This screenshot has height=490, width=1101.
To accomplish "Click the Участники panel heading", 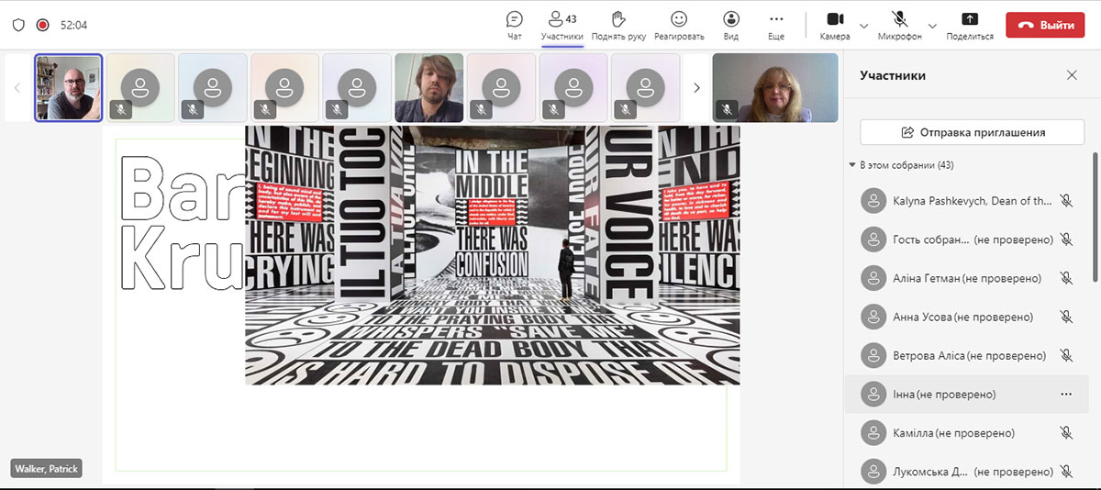I will point(893,75).
